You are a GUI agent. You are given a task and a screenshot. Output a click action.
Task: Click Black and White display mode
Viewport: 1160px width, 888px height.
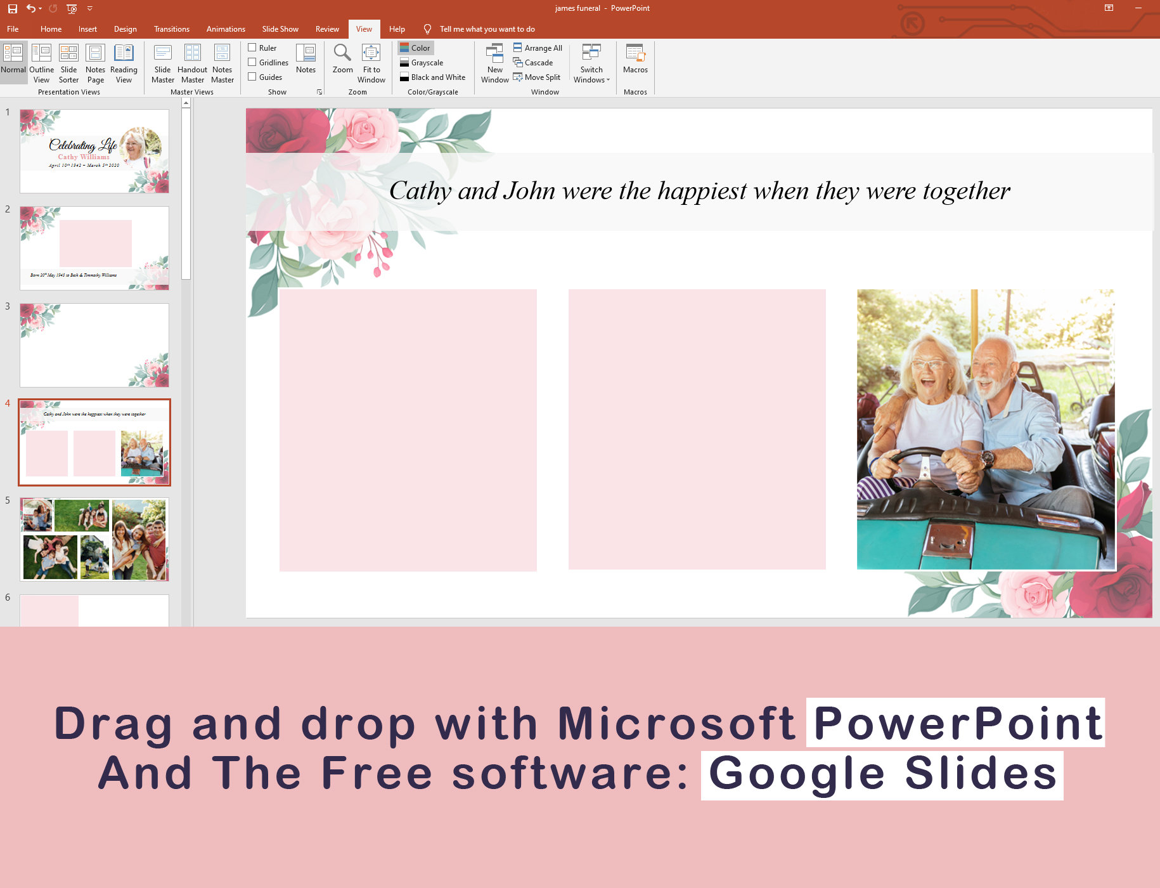[x=433, y=77]
